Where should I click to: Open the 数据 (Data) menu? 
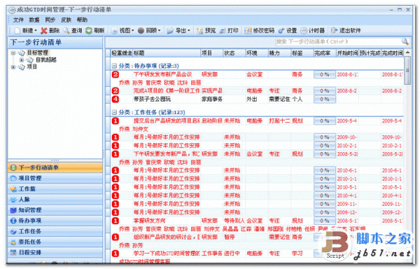pos(34,20)
